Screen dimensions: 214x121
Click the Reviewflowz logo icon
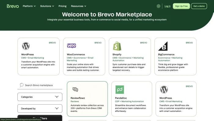[x=75, y=89]
